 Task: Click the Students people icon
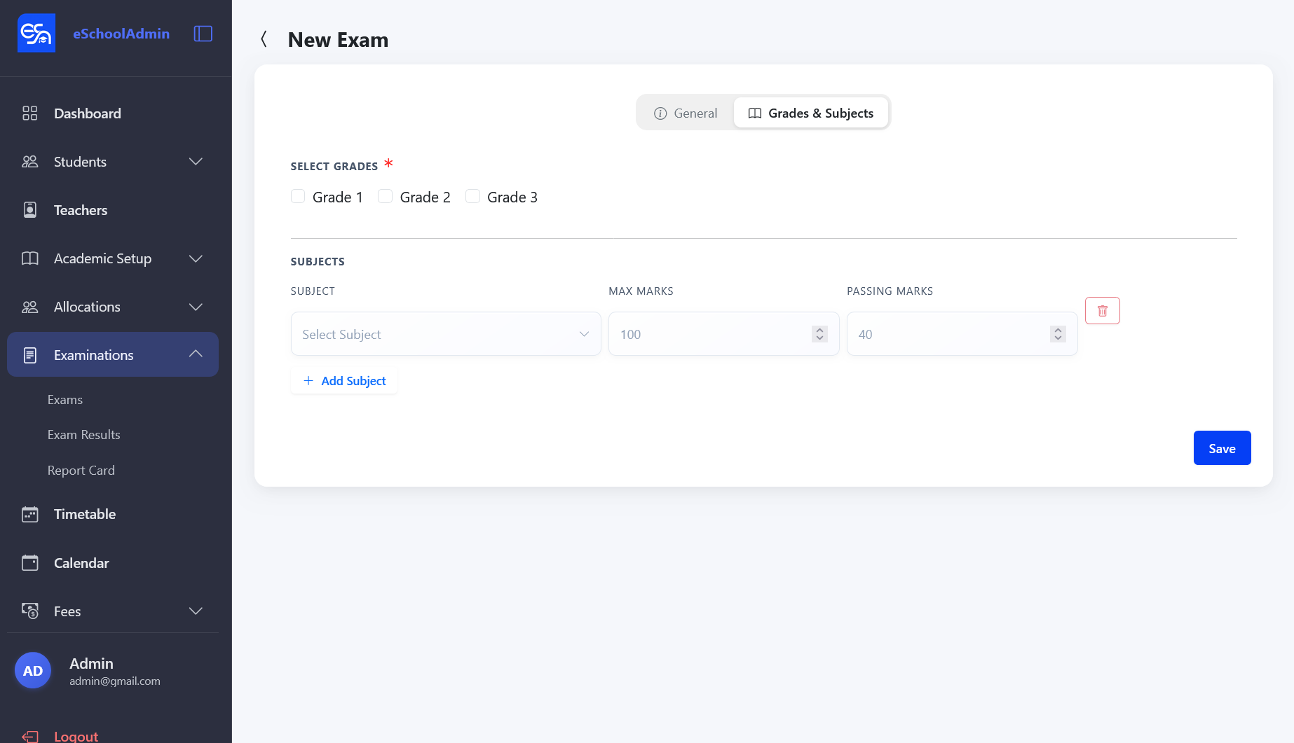tap(30, 162)
